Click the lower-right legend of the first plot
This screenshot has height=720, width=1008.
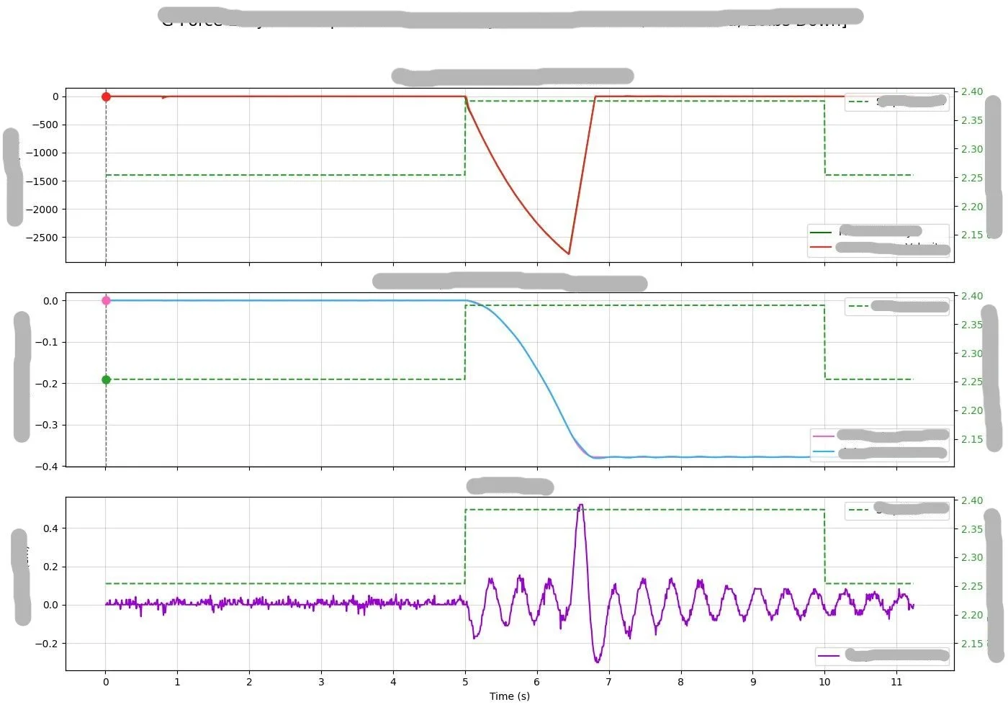[878, 240]
